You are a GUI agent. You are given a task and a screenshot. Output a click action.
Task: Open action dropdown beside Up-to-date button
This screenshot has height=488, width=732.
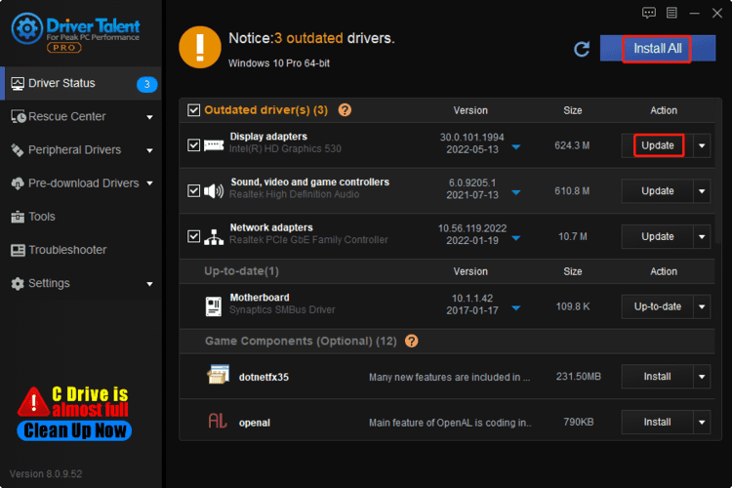702,306
